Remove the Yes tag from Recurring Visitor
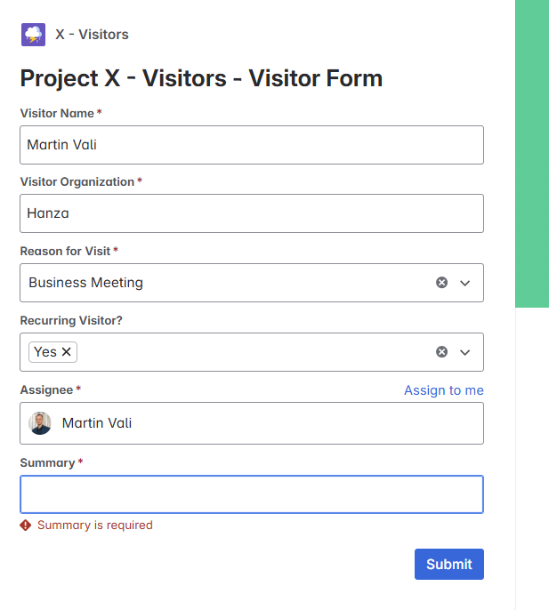Screen dimensions: 549x610 click(x=67, y=352)
